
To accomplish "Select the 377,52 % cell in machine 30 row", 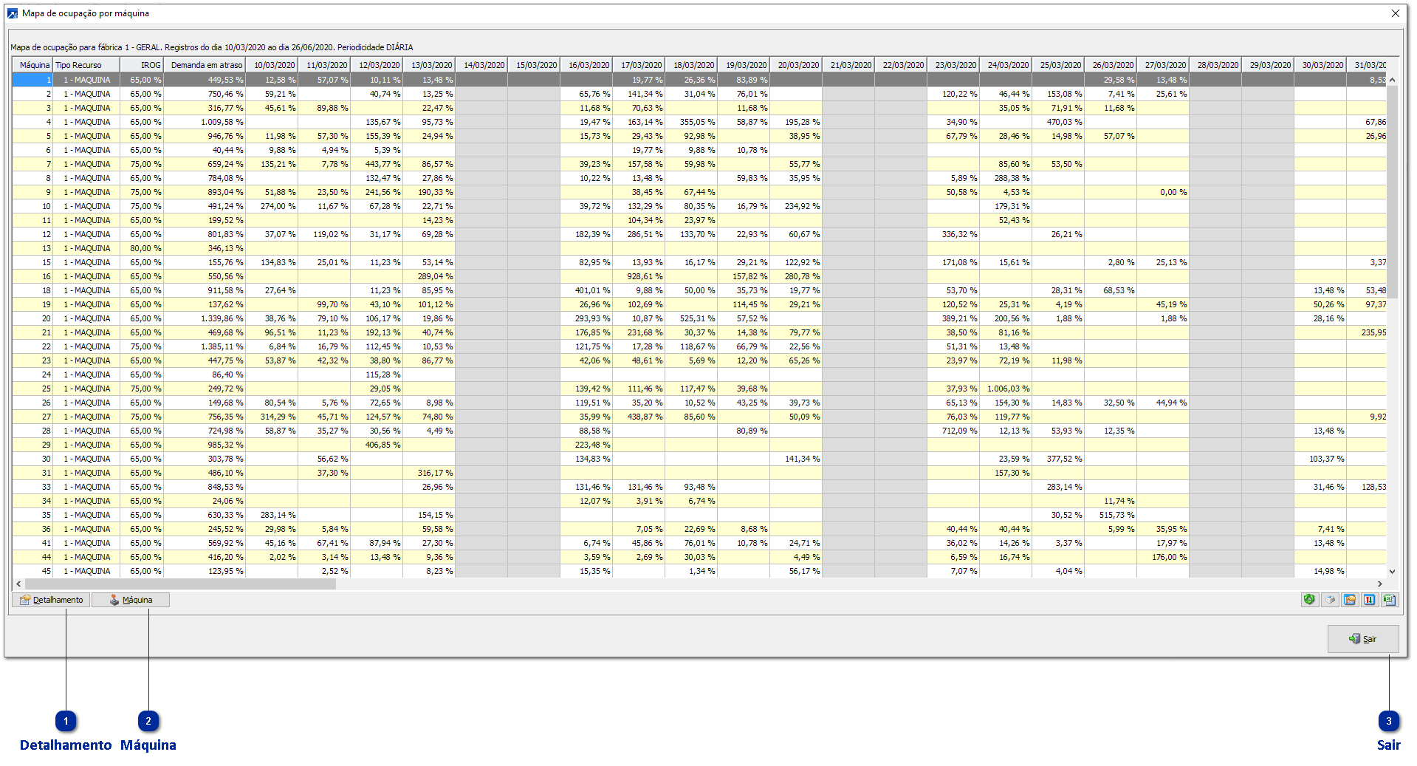I will tap(1058, 459).
